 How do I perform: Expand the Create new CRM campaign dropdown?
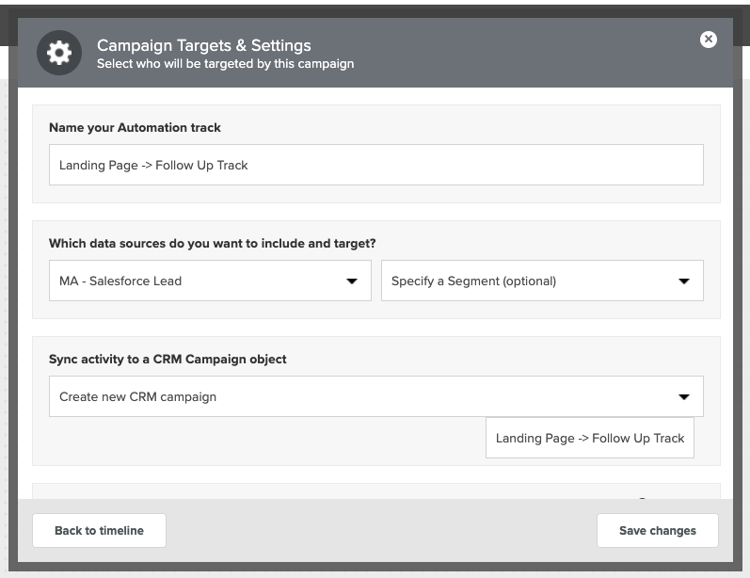[x=376, y=396]
